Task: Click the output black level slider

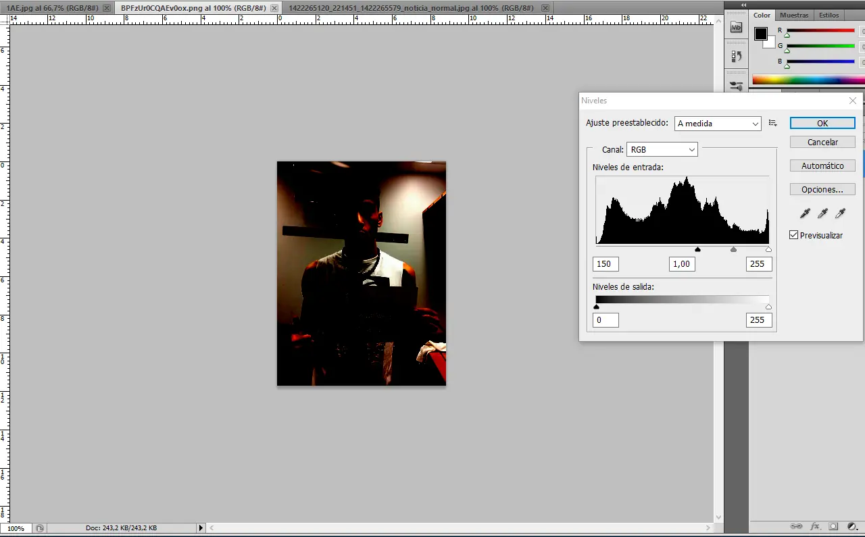Action: point(596,307)
